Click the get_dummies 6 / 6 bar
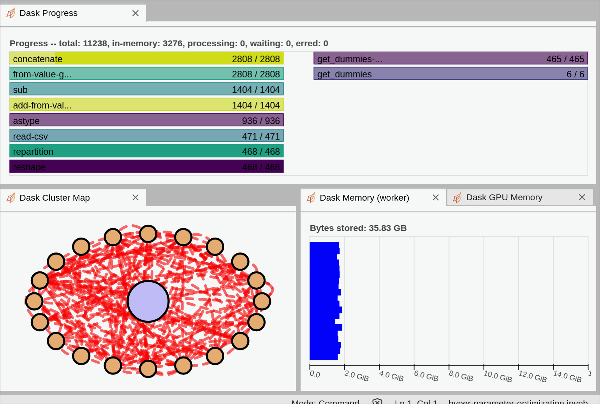 [450, 73]
